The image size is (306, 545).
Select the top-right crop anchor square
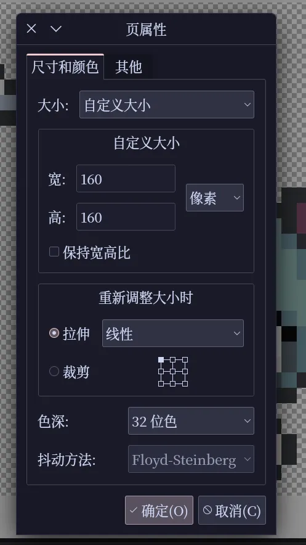click(185, 359)
